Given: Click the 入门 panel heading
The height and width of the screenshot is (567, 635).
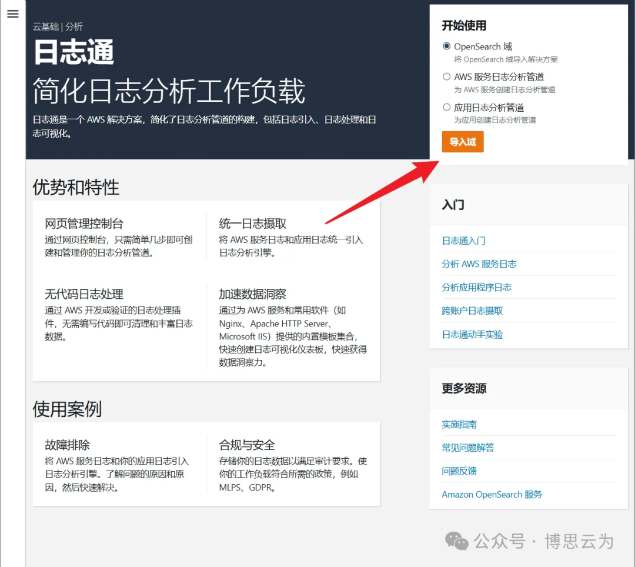Looking at the screenshot, I should [x=453, y=205].
